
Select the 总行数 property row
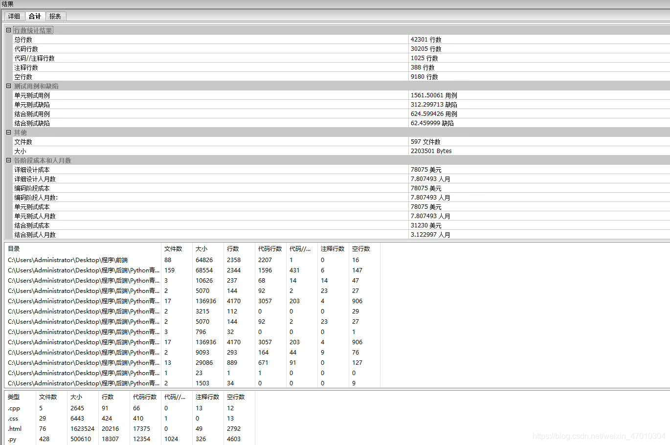coord(341,40)
